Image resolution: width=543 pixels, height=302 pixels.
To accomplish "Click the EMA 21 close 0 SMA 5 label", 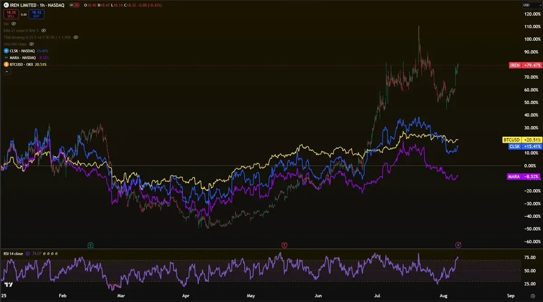I will tap(21, 31).
